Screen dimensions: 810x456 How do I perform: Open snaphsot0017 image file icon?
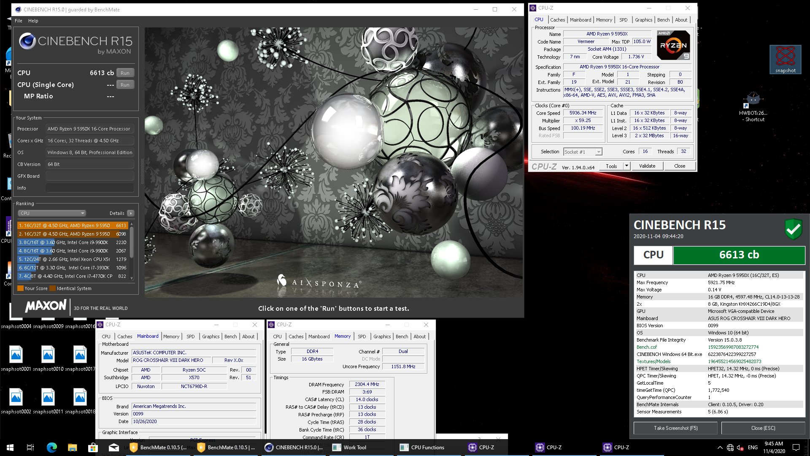point(80,358)
